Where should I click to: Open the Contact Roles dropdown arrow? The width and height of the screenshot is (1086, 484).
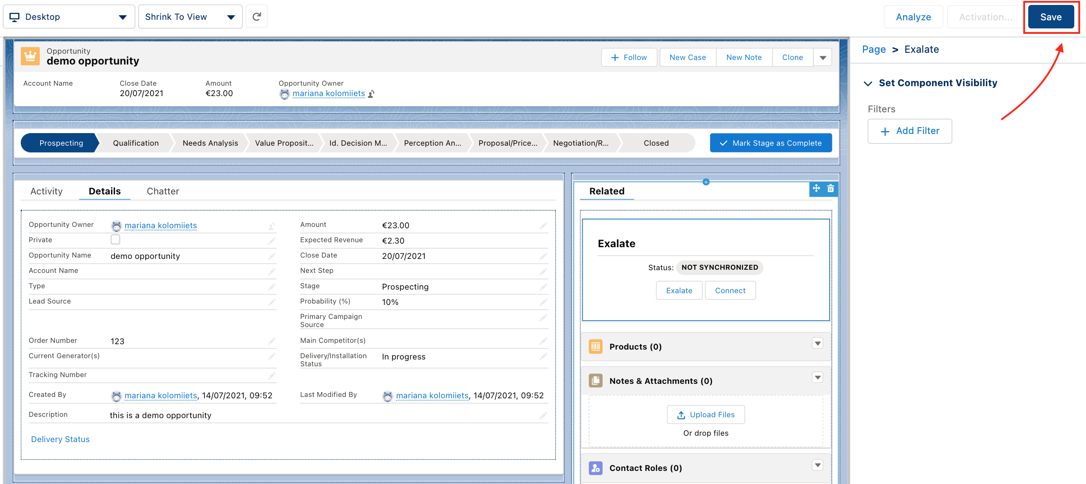tap(817, 465)
